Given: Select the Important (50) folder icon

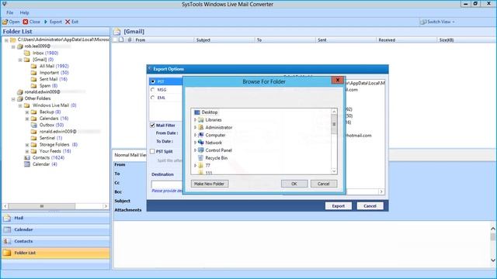Looking at the screenshot, I should point(33,73).
